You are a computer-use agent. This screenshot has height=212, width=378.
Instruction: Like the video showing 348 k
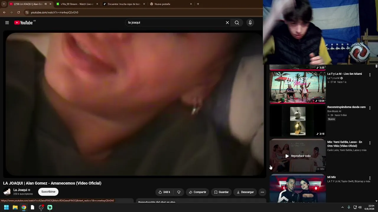(164, 192)
